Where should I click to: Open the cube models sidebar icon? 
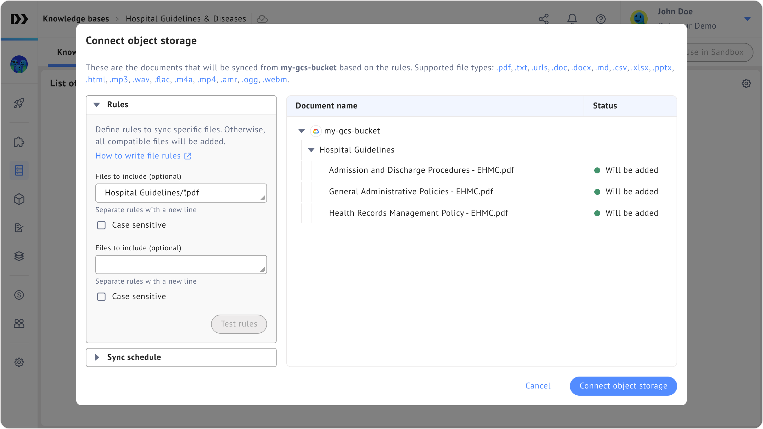coord(19,199)
